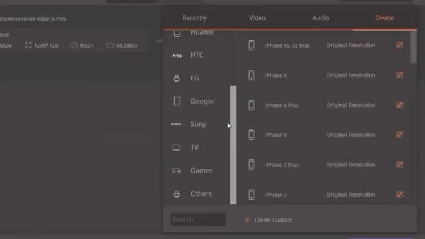425x239 pixels.
Task: Select iPhone Xs, Xs Max name
Action: [x=288, y=46]
